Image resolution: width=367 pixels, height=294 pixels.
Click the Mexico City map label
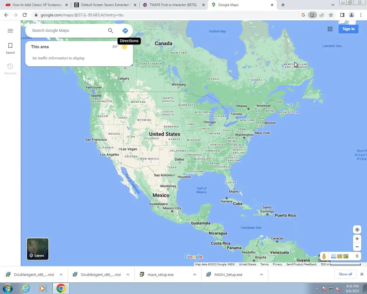[172, 208]
